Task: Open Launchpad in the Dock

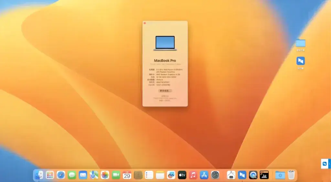Action: 50,175
